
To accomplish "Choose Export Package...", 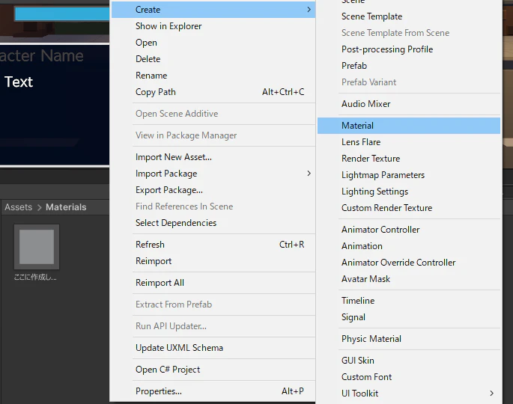I will (213, 190).
